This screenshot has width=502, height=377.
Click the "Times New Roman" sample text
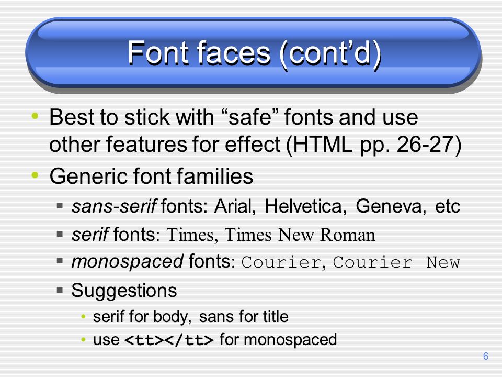[x=300, y=235]
